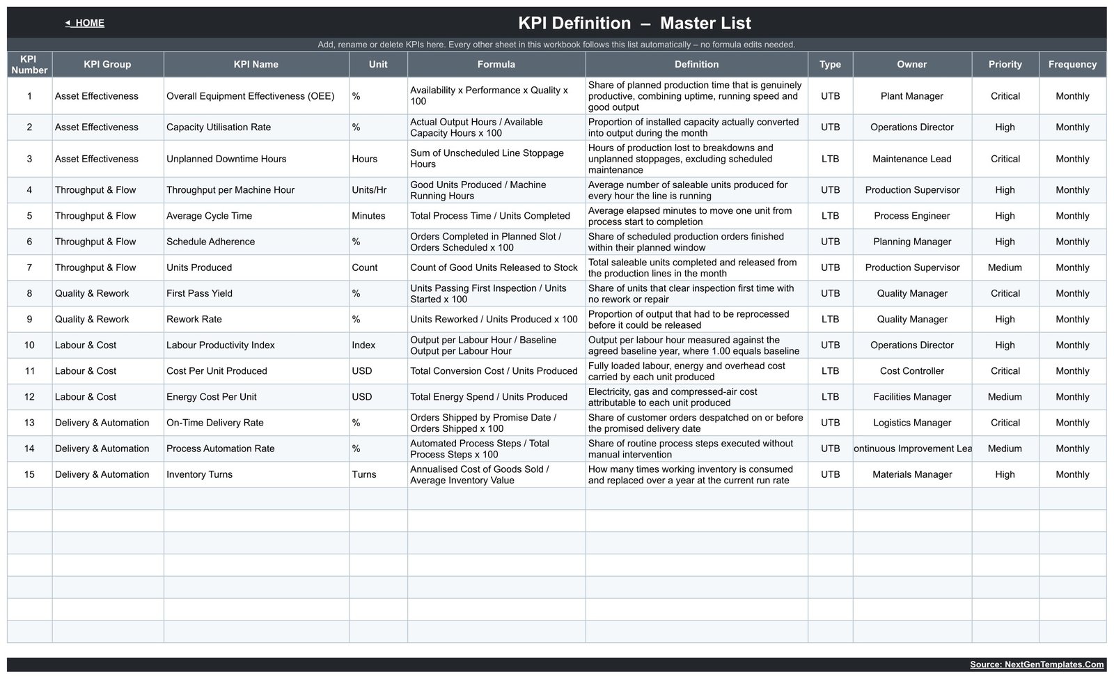Click the Medium priority for Units Produced

click(1005, 267)
